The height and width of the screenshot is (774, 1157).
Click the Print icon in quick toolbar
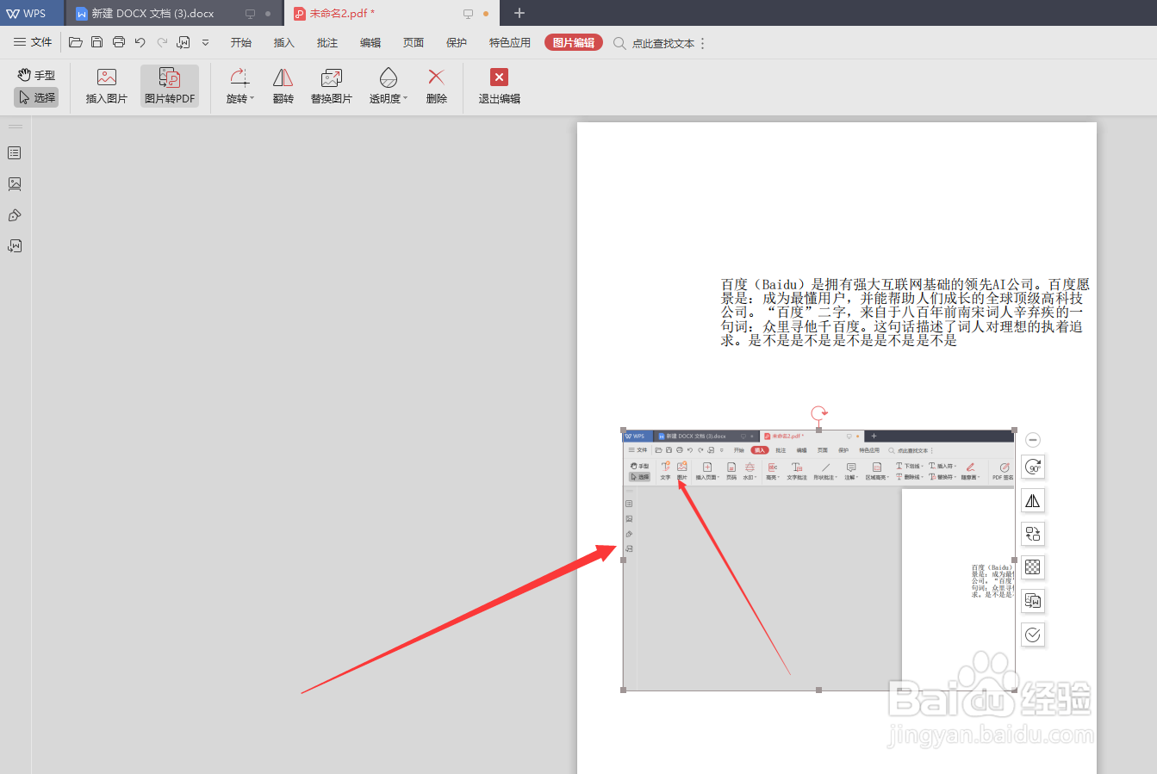[119, 42]
